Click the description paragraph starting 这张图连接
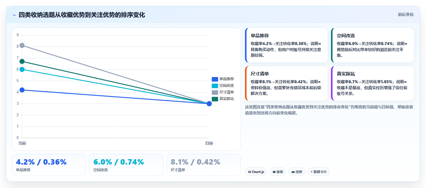 [329, 110]
